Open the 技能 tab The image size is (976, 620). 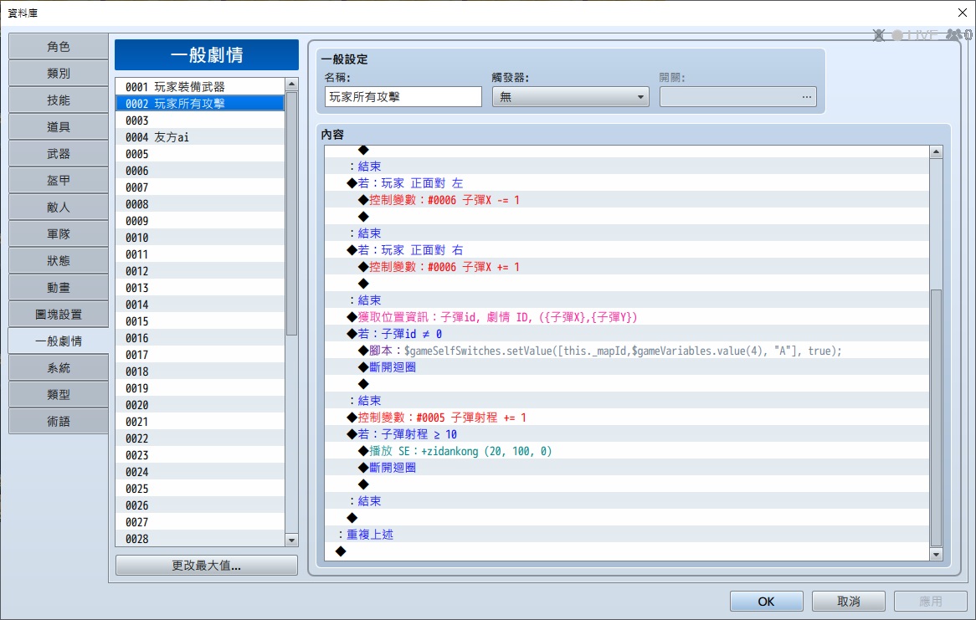(59, 100)
